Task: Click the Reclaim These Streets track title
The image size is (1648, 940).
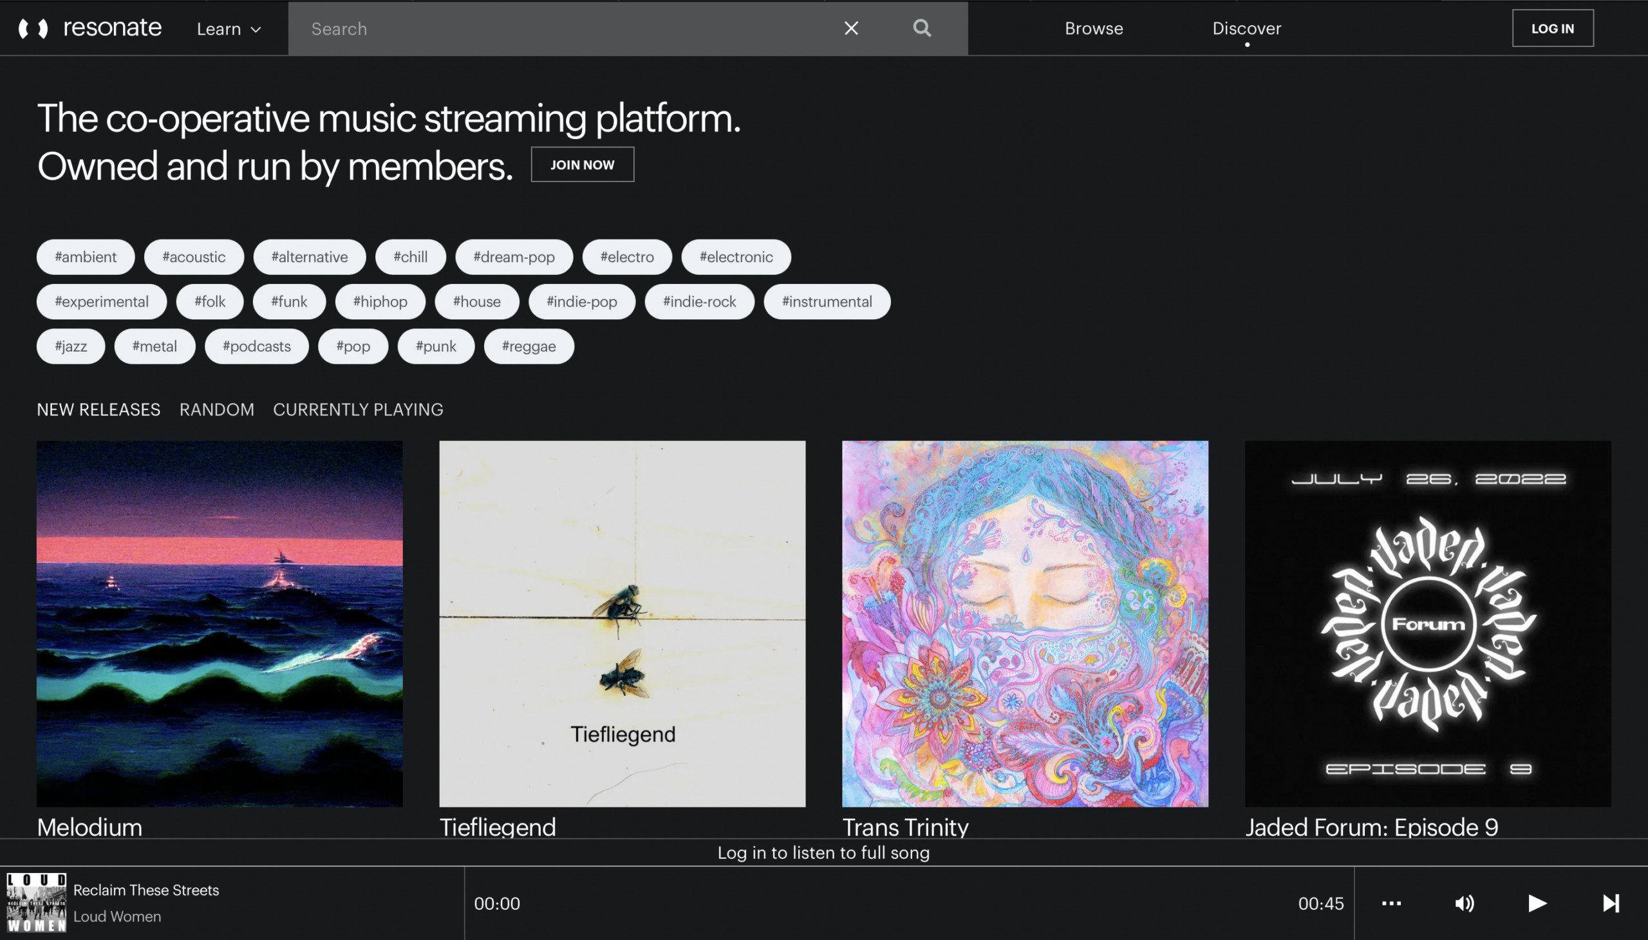Action: tap(147, 890)
